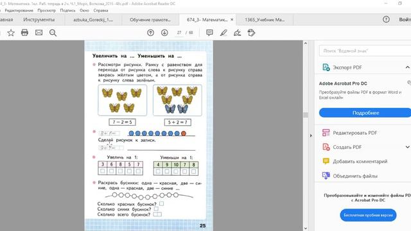Expand the Создать PDF section
411x231 pixels.
[408, 147]
